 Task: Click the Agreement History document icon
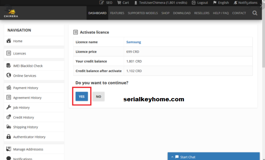click(x=8, y=97)
